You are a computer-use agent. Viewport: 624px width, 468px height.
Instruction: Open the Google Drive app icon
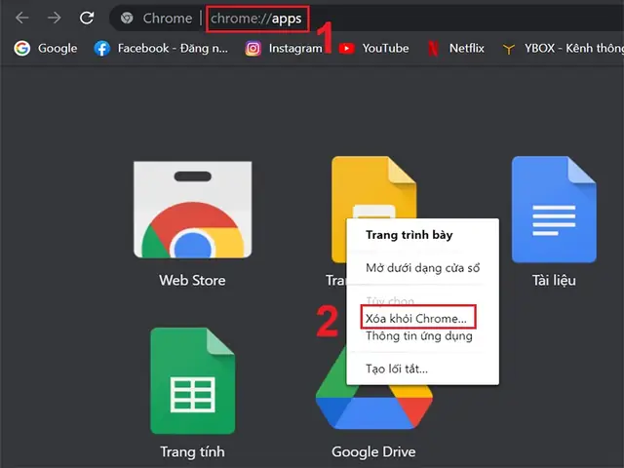(373, 409)
